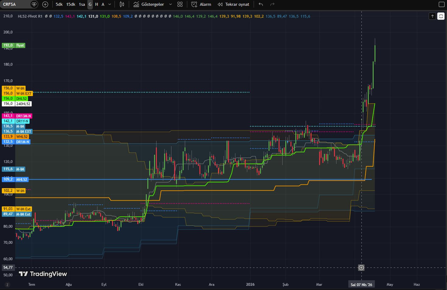Switch to the 15dk timeframe
The height and width of the screenshot is (290, 447).
(x=71, y=4)
